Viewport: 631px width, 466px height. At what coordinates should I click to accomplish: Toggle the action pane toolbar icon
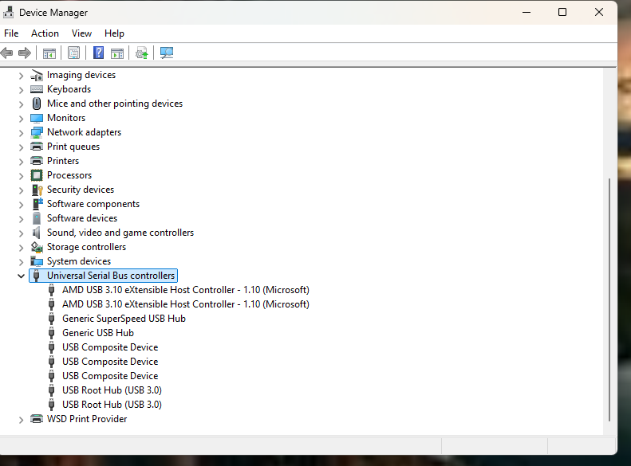coord(117,53)
